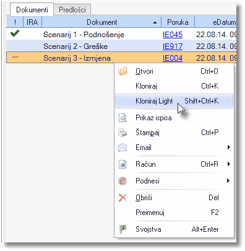Select row Scenarij 3 - Izmjena
The width and height of the screenshot is (245, 251).
(121, 58)
